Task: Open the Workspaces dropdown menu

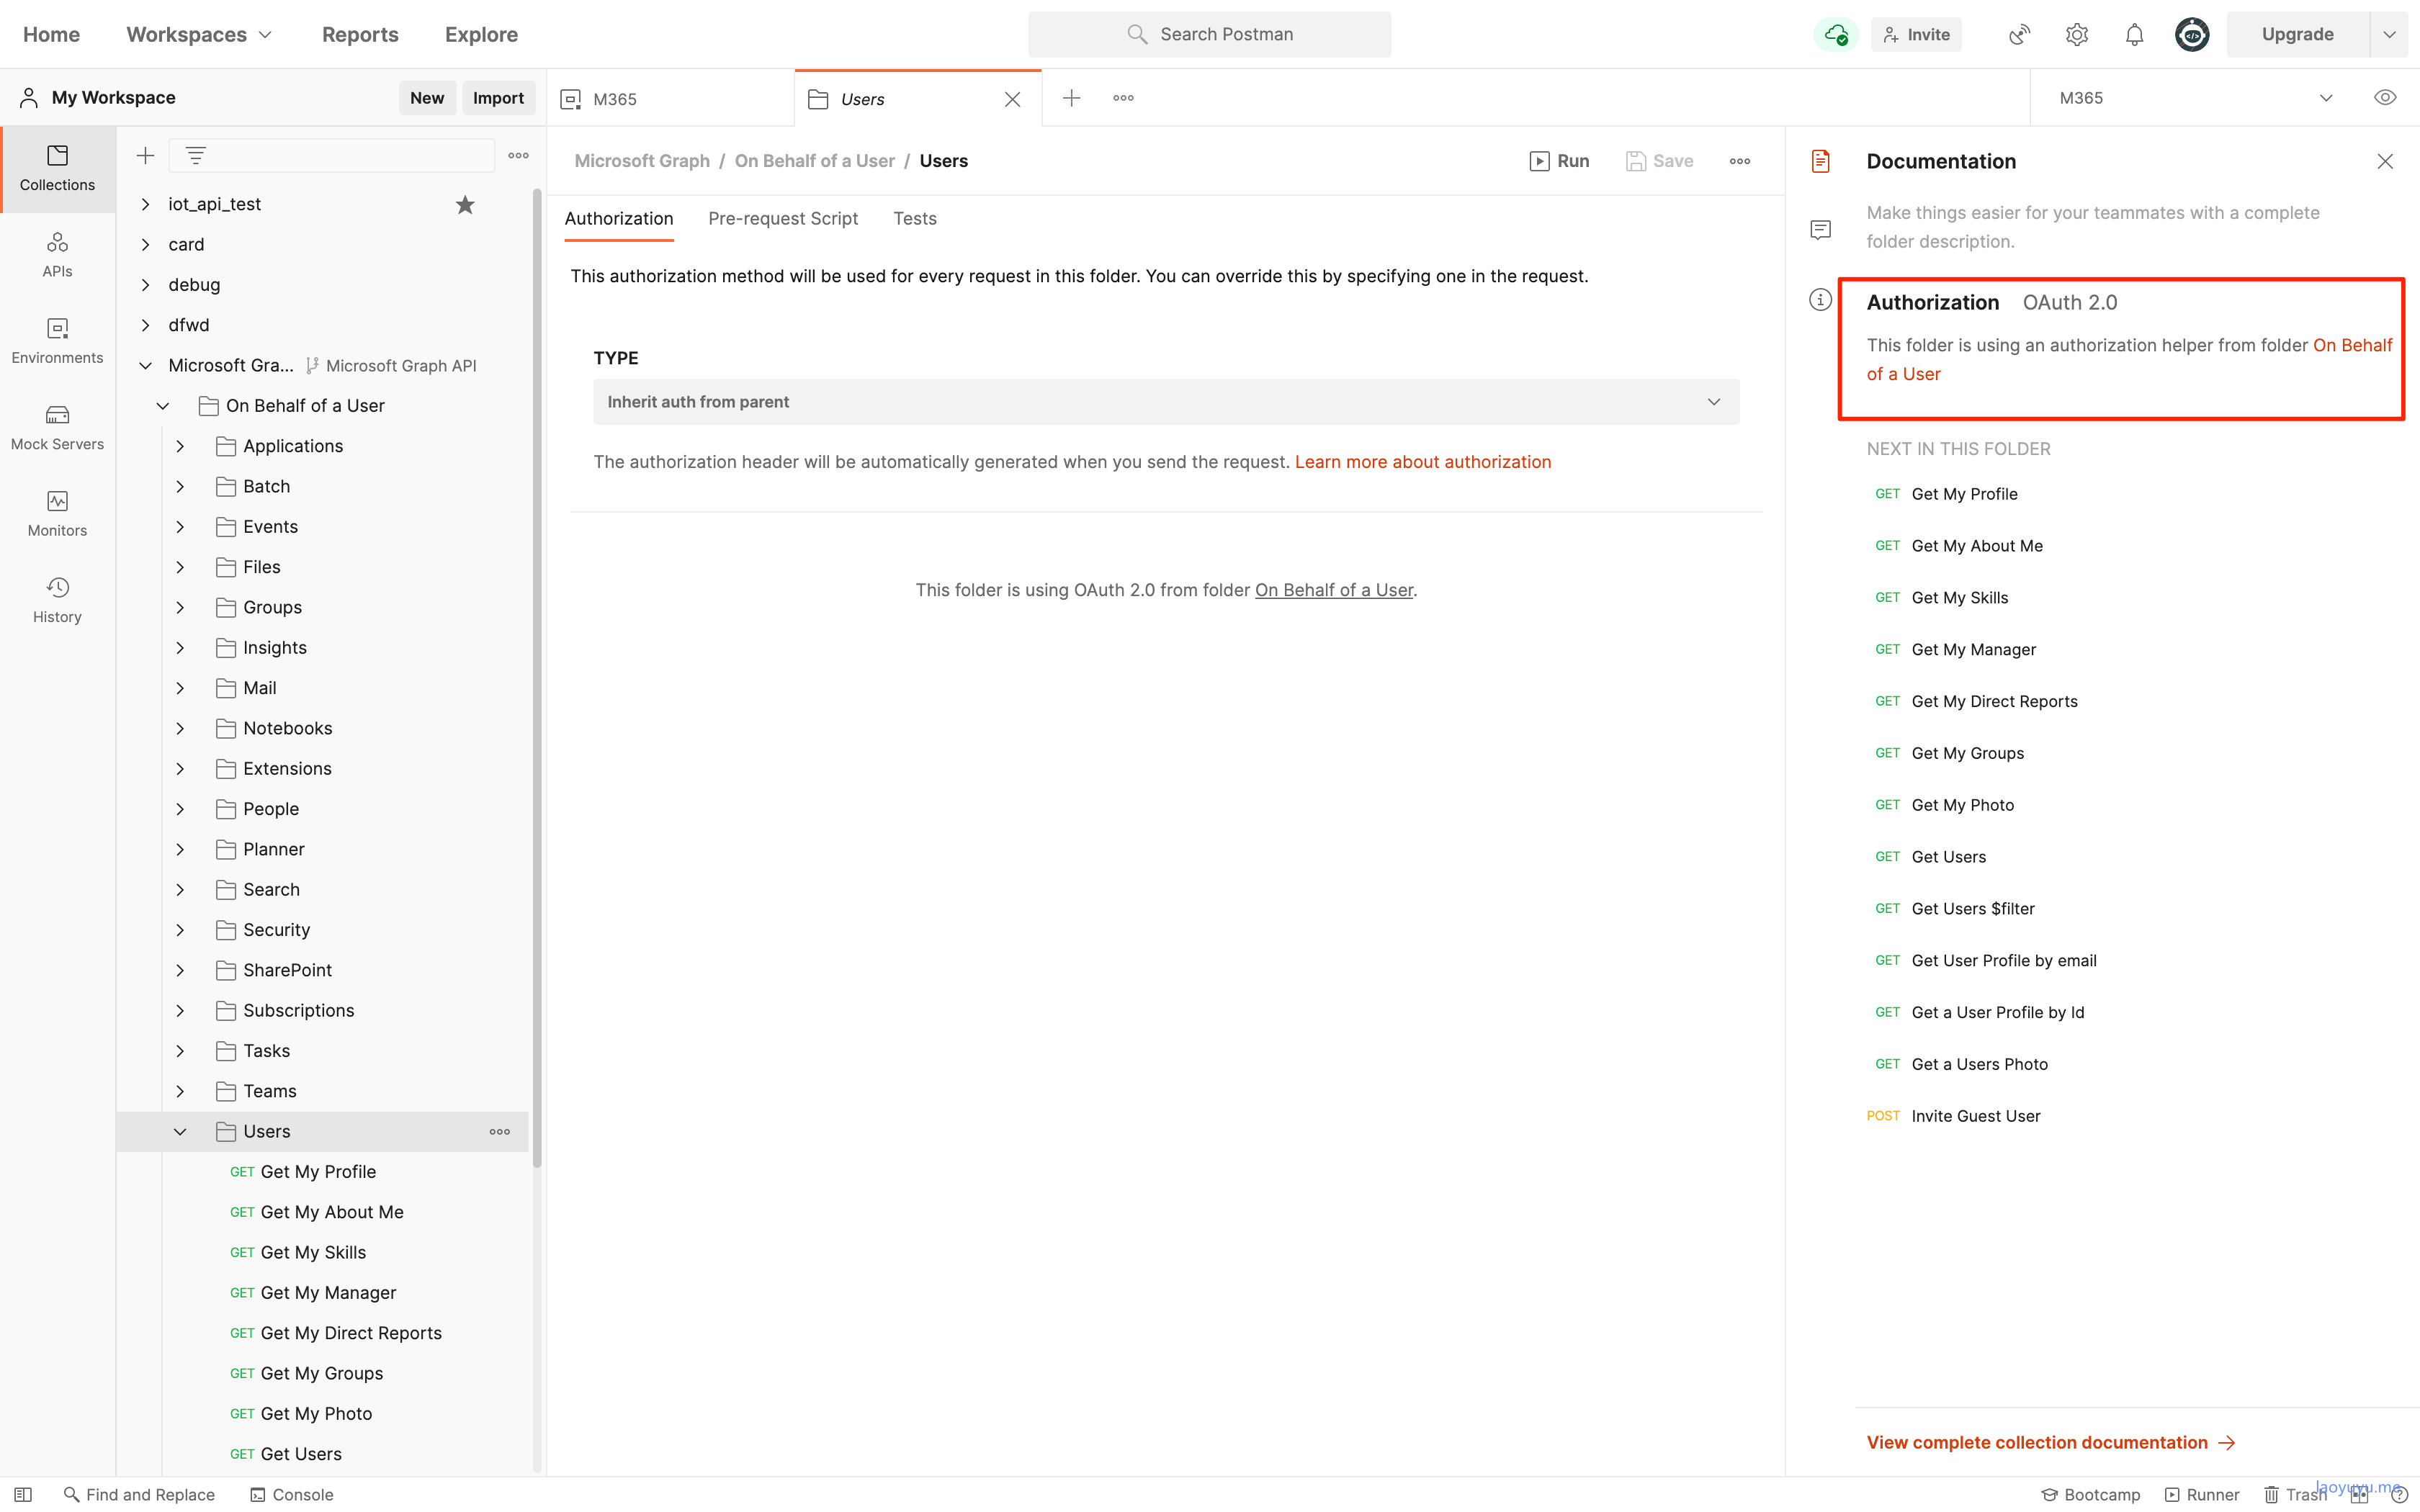Action: click(199, 34)
